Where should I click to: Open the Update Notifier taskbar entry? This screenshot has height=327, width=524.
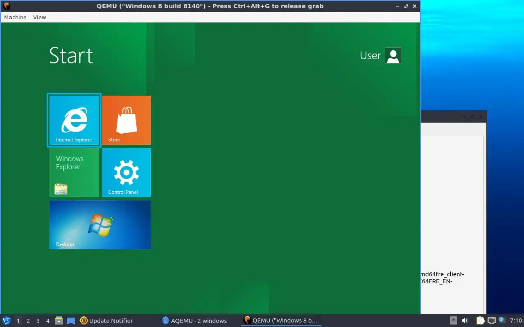106,320
